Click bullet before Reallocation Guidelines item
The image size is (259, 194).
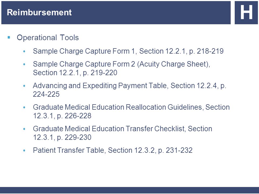pyautogui.click(x=24, y=108)
